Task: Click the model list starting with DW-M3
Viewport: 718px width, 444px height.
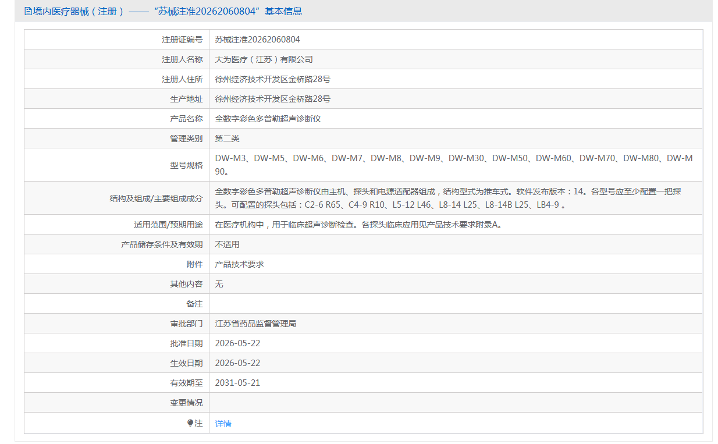Action: pyautogui.click(x=454, y=165)
